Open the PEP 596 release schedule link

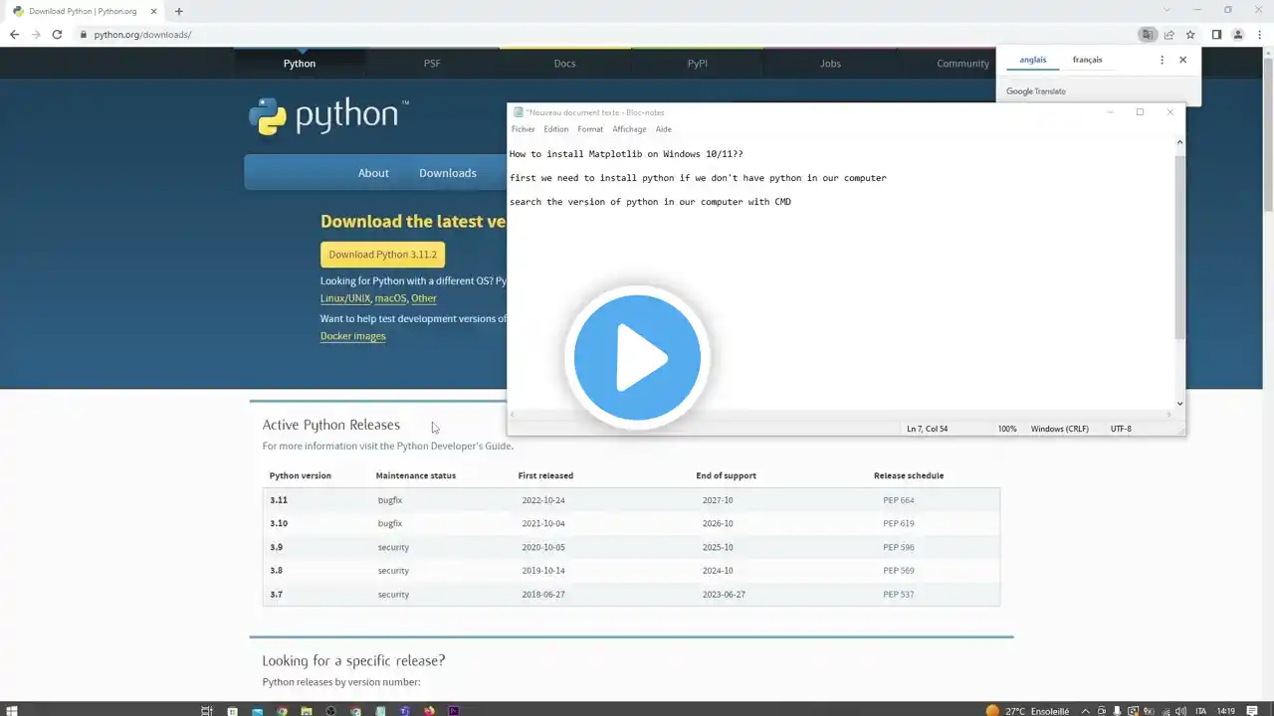(x=899, y=548)
